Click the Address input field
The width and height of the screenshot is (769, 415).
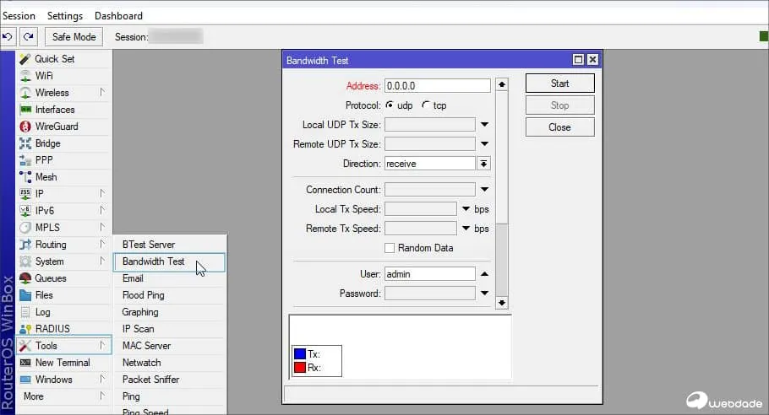[x=437, y=86]
